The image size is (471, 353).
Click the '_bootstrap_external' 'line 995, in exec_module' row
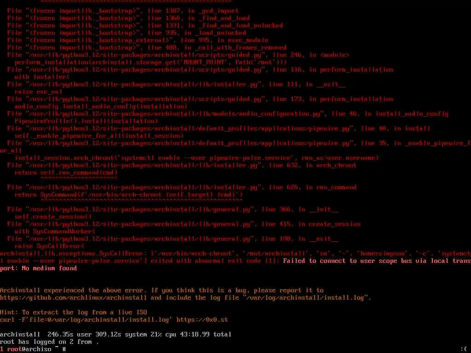[x=138, y=40]
